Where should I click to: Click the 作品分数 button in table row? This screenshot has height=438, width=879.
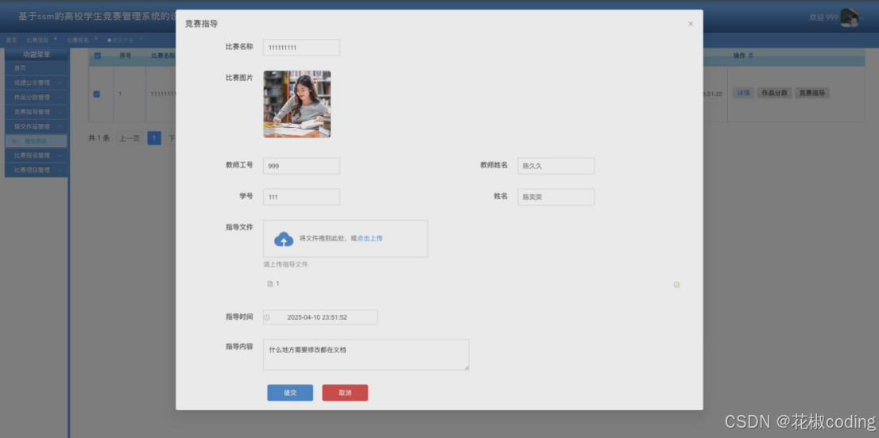coord(774,93)
